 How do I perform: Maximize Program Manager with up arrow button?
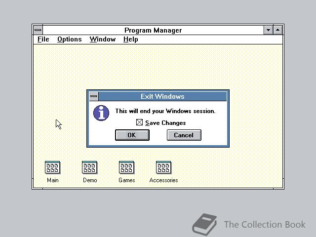278,30
